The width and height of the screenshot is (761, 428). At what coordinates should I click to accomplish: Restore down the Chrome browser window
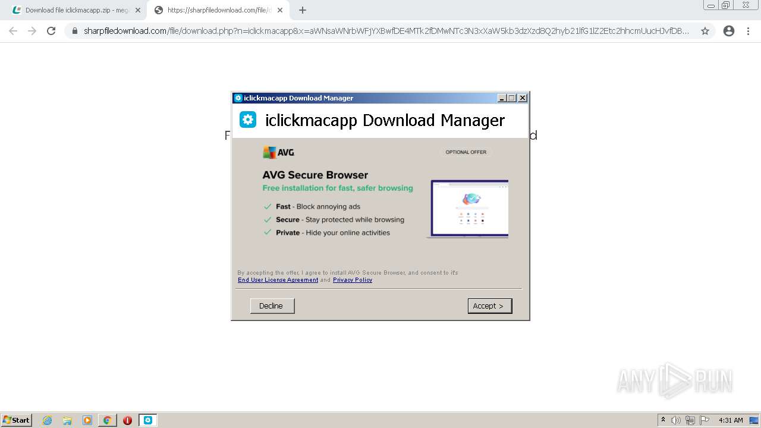[726, 5]
